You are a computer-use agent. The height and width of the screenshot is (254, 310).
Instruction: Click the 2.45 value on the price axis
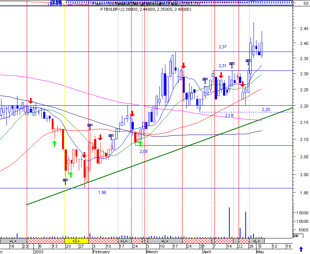click(x=304, y=29)
